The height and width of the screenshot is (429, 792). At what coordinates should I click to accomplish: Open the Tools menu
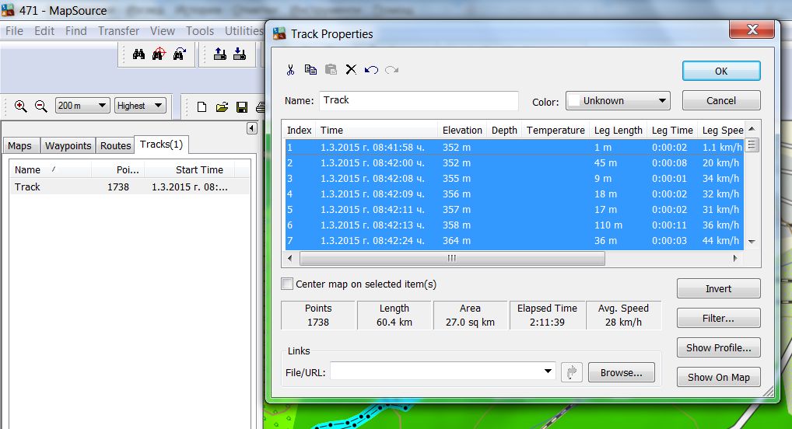click(x=200, y=31)
